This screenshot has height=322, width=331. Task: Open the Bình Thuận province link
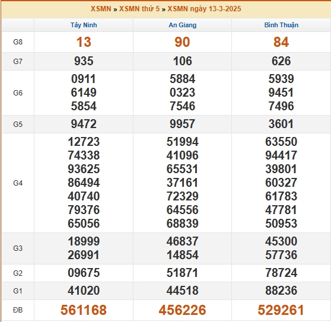point(281,25)
